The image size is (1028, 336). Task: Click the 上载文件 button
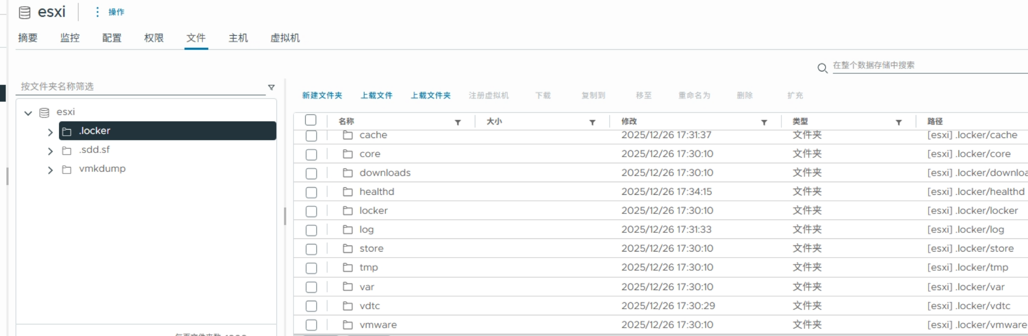[376, 96]
